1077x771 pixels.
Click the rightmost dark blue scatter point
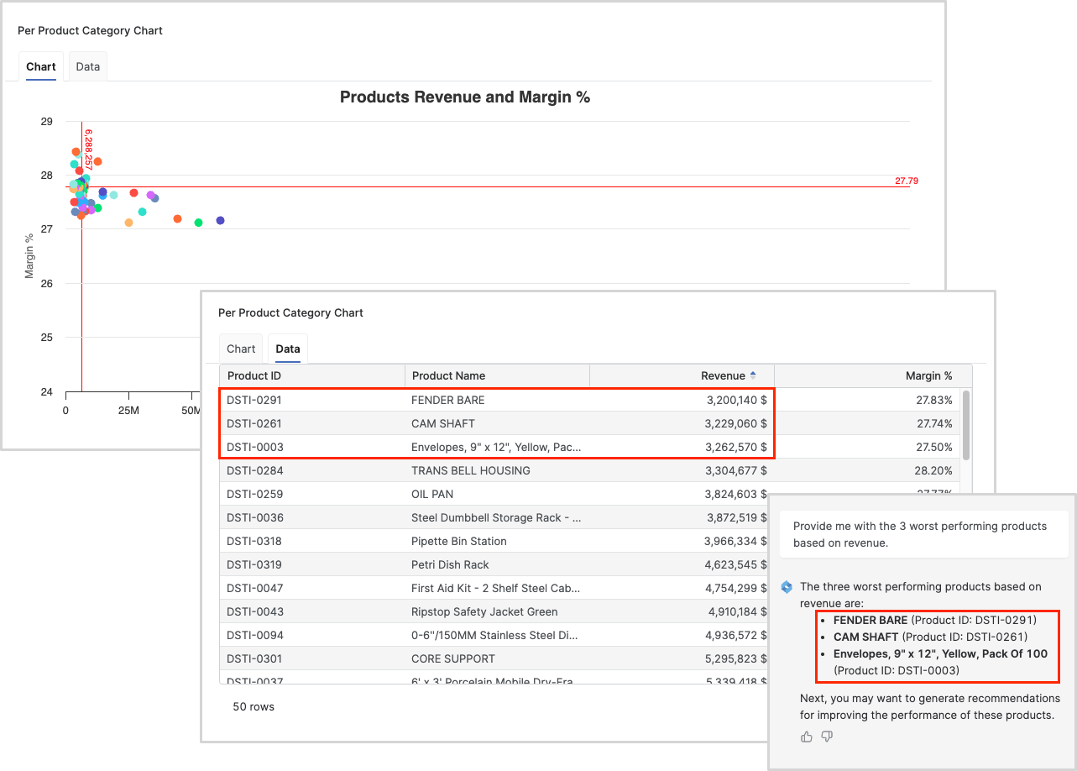click(x=221, y=220)
